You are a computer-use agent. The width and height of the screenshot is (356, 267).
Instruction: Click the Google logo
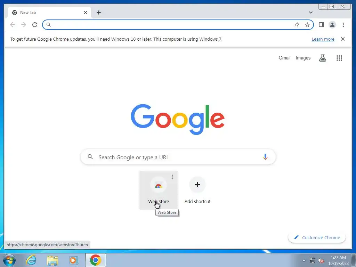178,119
